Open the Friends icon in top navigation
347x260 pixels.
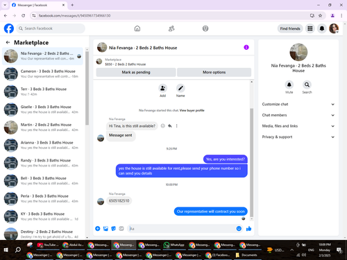click(171, 28)
